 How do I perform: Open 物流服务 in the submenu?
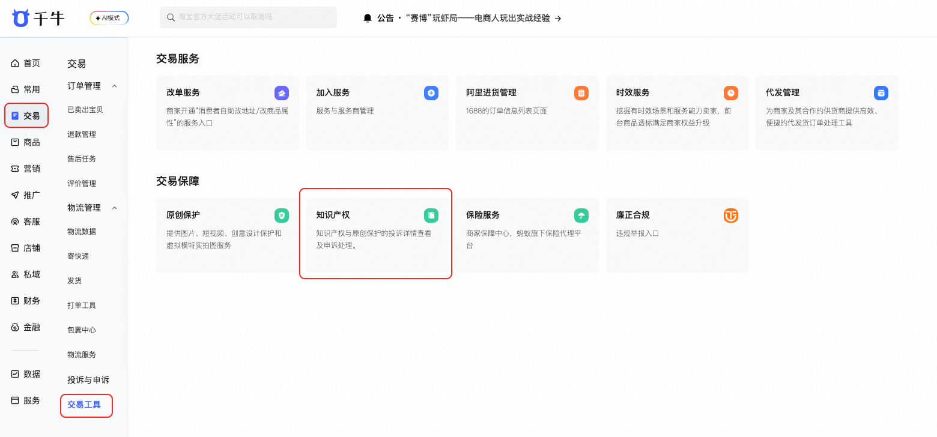point(82,355)
